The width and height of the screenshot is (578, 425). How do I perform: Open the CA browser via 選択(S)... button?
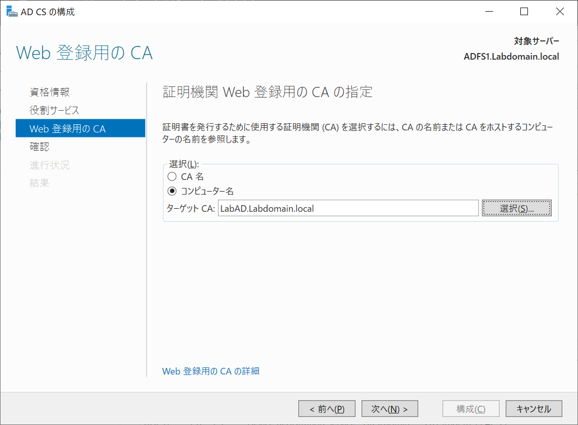pyautogui.click(x=516, y=208)
